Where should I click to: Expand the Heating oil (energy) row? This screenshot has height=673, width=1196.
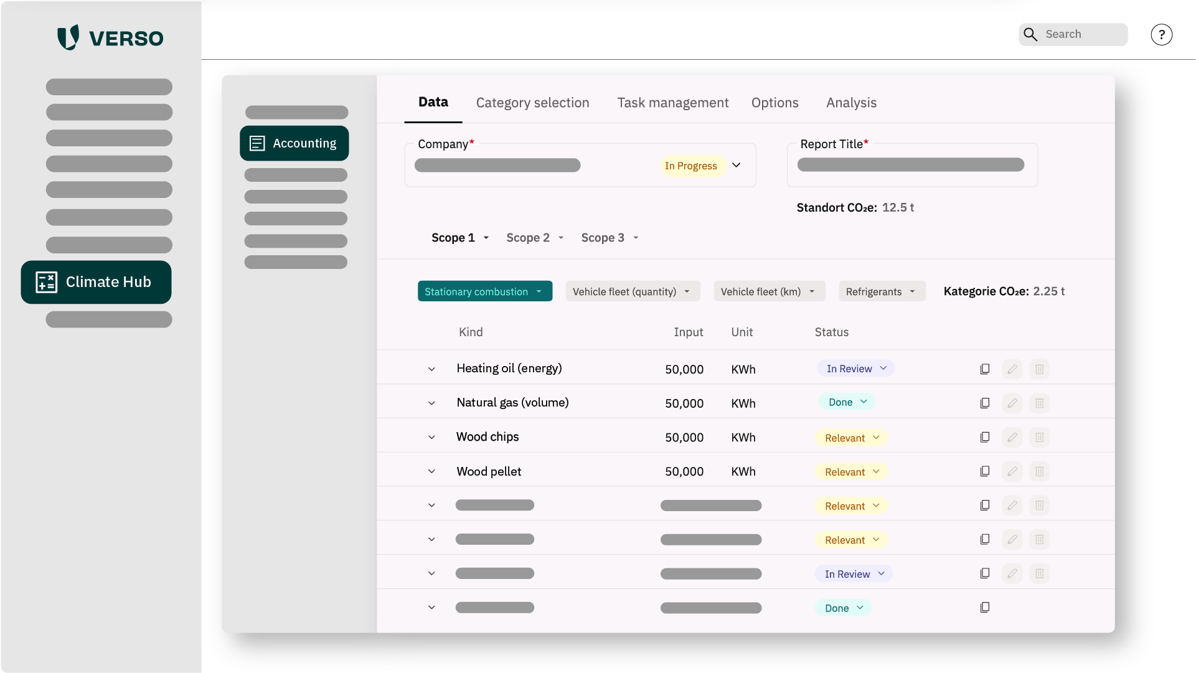pos(431,369)
